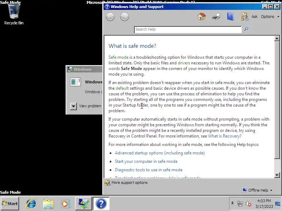Open the default glossary link
This screenshot has height=211, width=282.
pyautogui.click(x=122, y=88)
